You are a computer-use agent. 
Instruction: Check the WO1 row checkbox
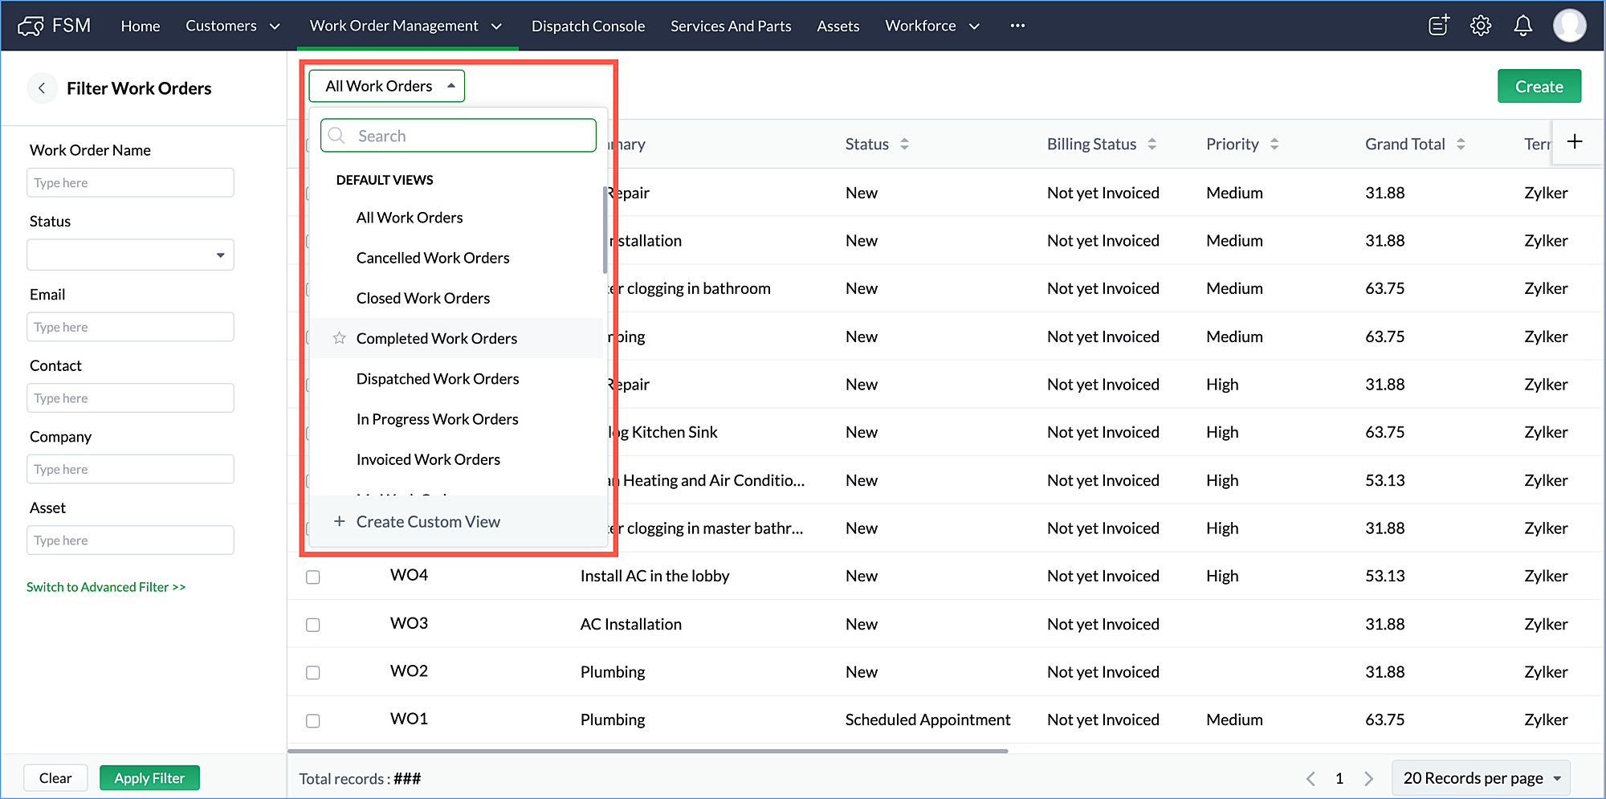tap(313, 720)
